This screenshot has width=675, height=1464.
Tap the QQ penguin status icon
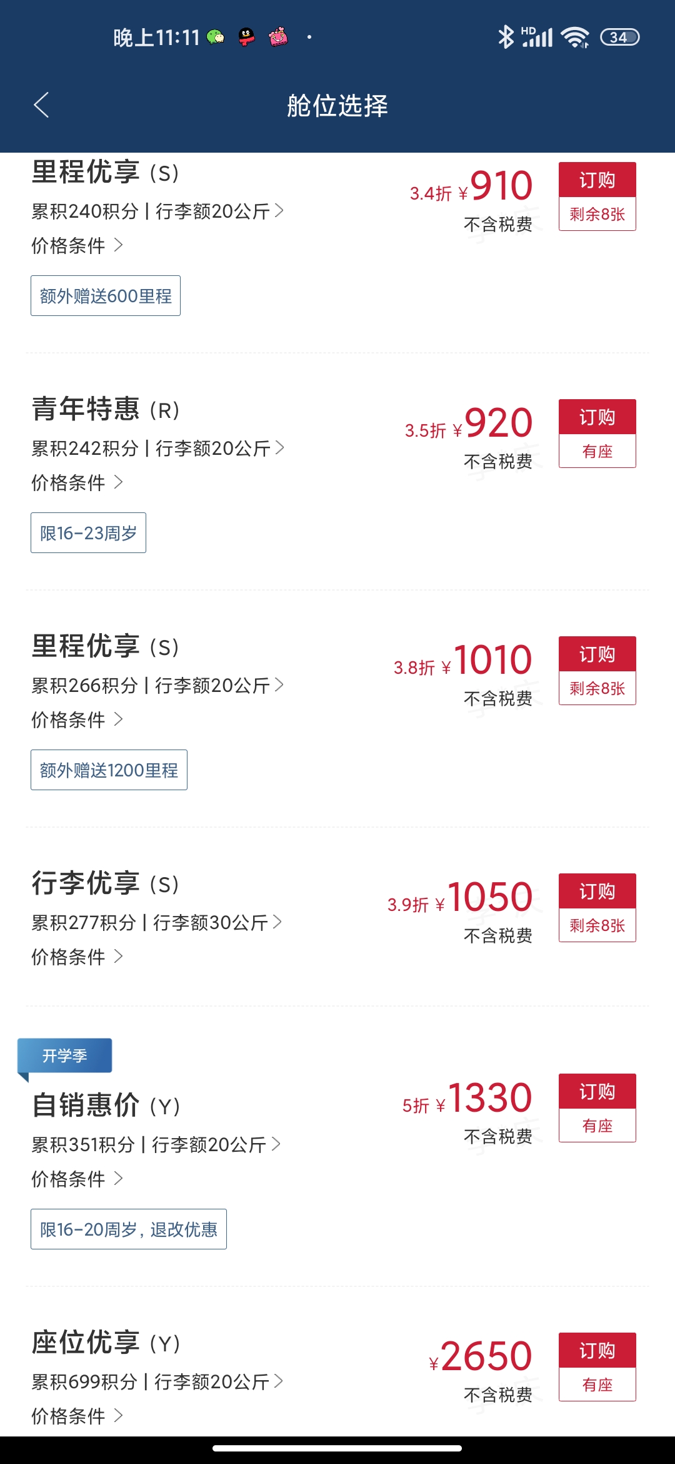click(247, 38)
